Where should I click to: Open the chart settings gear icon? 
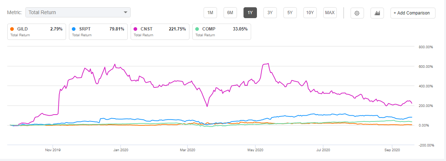(357, 13)
